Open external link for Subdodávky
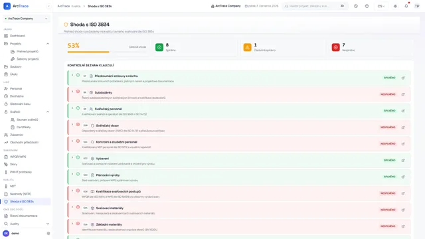The height and width of the screenshot is (239, 425). click(403, 94)
